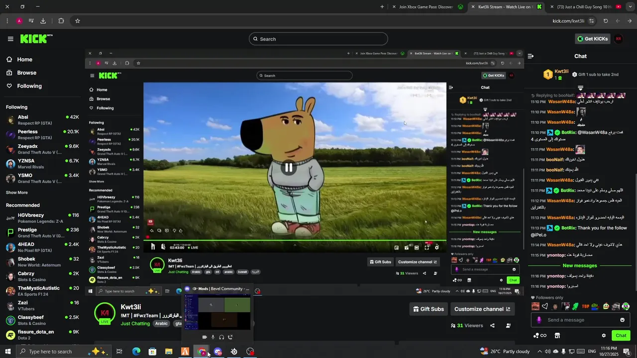The width and height of the screenshot is (637, 358).
Task: Show hidden system tray icons chevron
Action: tap(539, 352)
